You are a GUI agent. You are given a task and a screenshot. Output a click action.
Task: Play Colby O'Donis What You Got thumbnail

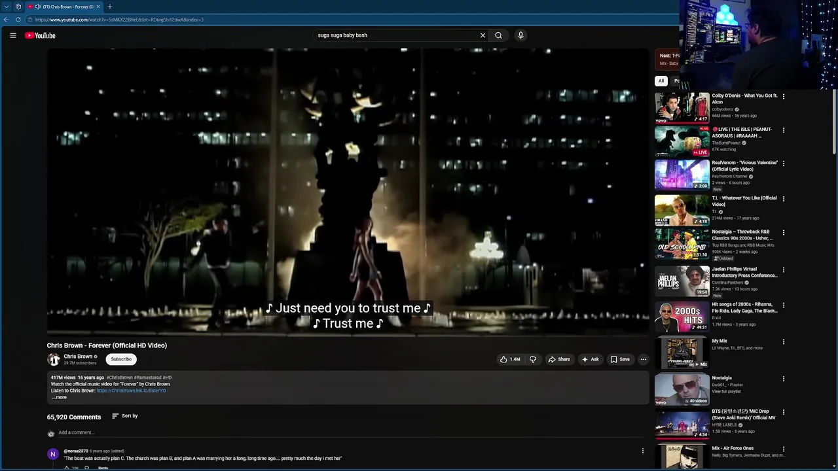point(682,108)
